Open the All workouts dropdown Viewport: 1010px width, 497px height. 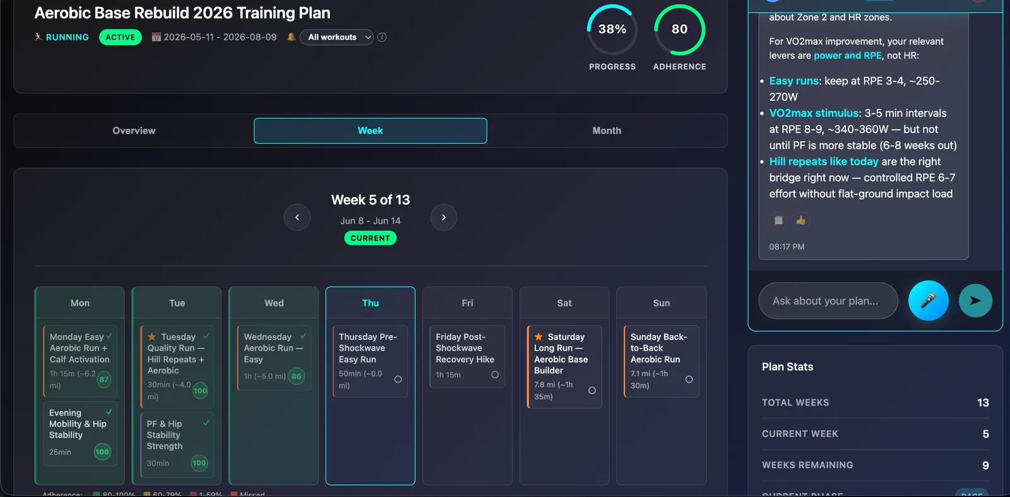(x=336, y=37)
